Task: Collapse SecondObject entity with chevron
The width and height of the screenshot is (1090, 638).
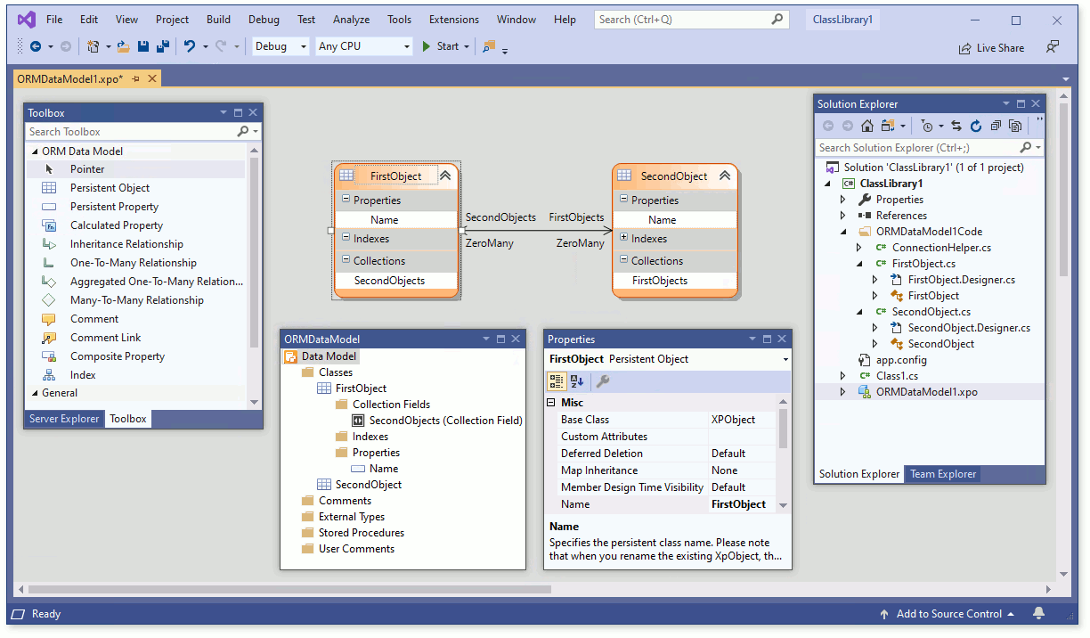Action: click(x=725, y=176)
